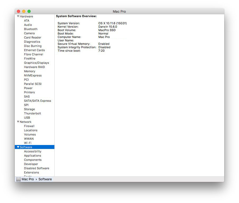Choose Fibre Channel in sidebar
239x203 pixels.
coord(34,54)
